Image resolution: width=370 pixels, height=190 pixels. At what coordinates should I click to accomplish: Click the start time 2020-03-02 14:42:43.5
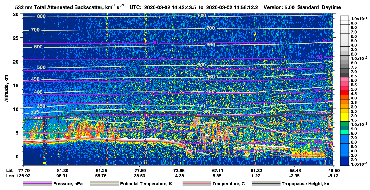(170, 7)
